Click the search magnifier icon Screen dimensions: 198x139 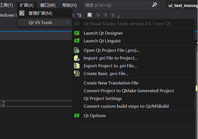pos(154,5)
